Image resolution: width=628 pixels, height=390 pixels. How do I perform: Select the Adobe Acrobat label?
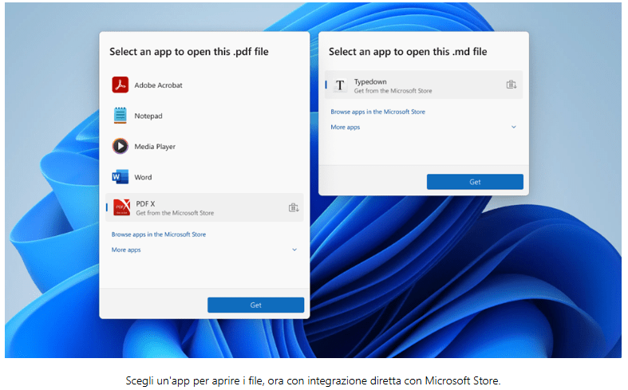158,85
